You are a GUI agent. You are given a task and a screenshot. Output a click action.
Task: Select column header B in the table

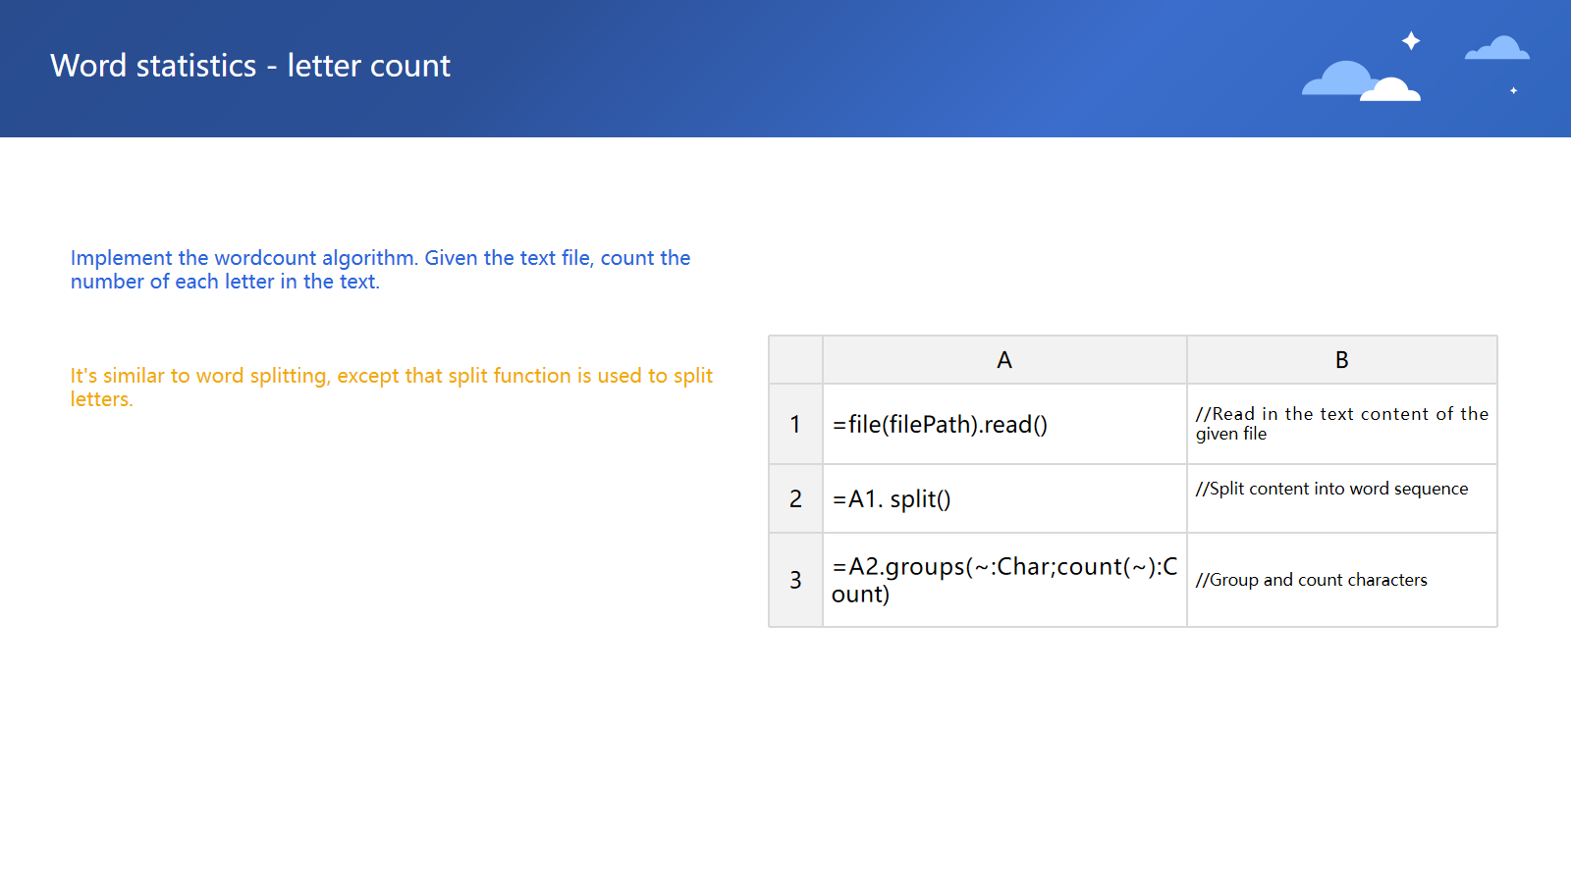tap(1341, 360)
